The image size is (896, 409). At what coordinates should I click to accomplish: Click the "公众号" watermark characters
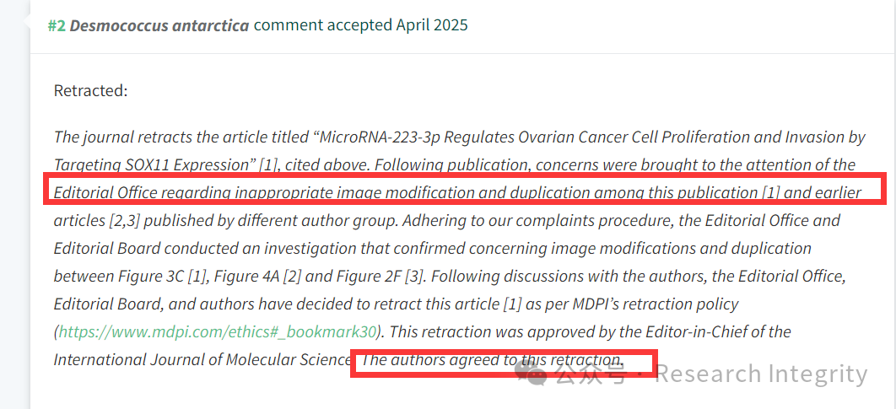click(591, 374)
